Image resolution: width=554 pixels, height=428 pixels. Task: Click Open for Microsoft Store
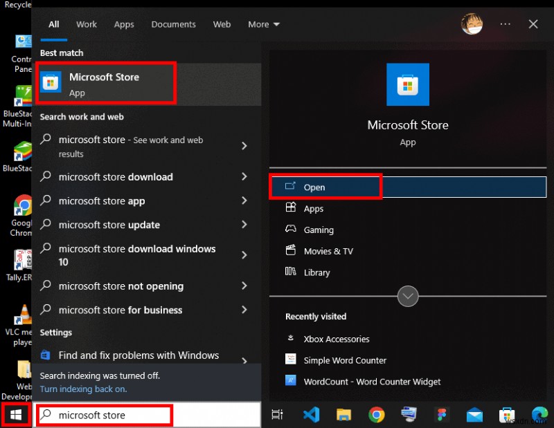408,187
